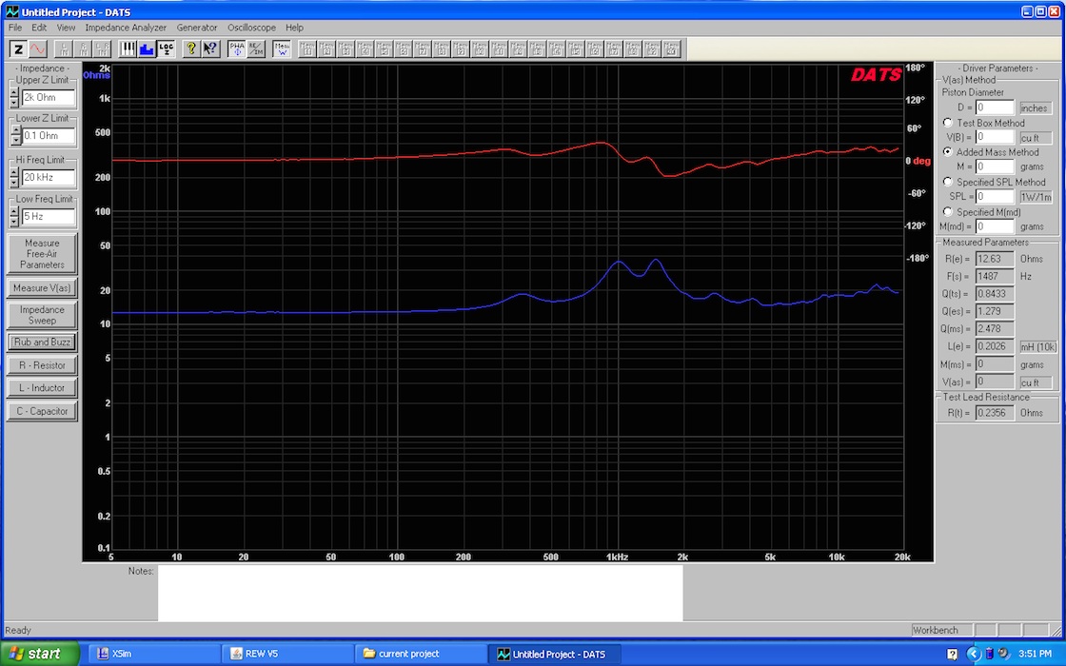
Task: Select Specified M(md) radio button
Action: pos(948,211)
